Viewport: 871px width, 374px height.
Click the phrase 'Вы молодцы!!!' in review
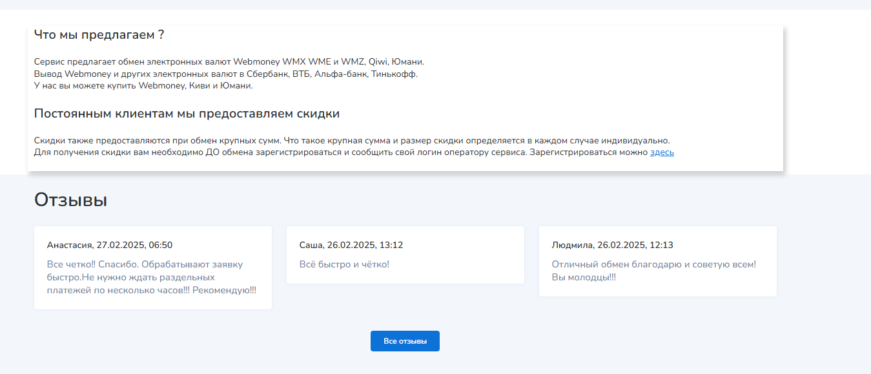point(583,276)
